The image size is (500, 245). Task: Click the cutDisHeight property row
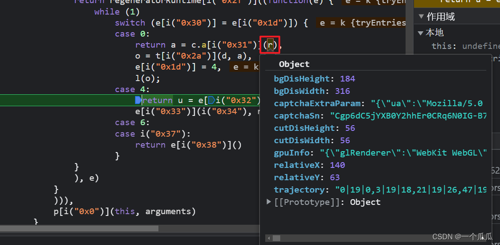[x=314, y=128]
